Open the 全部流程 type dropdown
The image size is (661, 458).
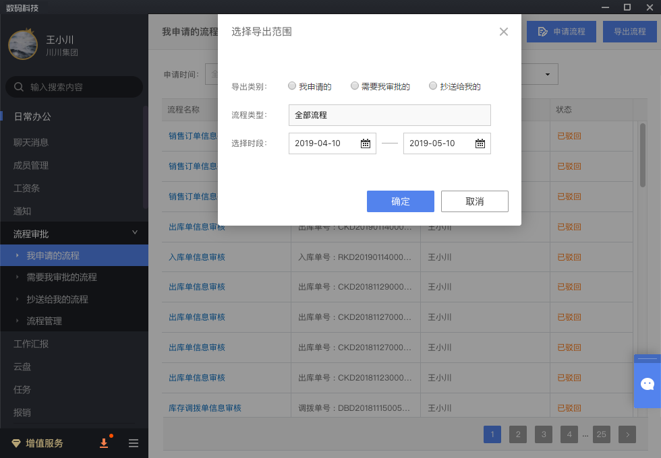click(389, 115)
